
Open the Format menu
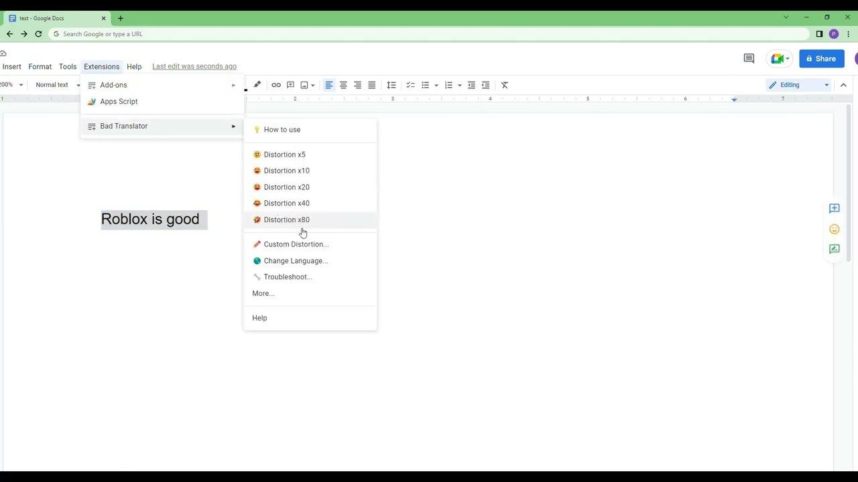[x=40, y=66]
